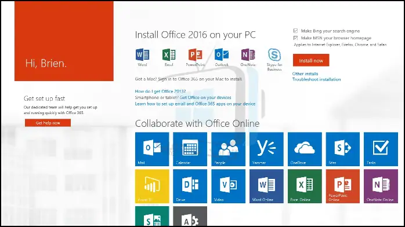
Task: Click the Get help now button
Action: click(x=48, y=123)
